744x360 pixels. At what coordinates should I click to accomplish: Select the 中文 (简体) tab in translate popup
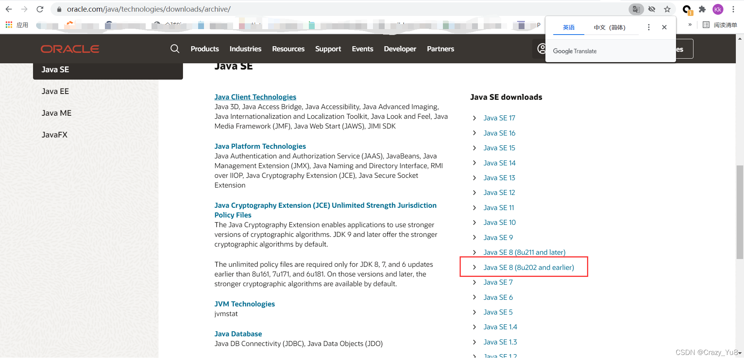click(x=610, y=27)
